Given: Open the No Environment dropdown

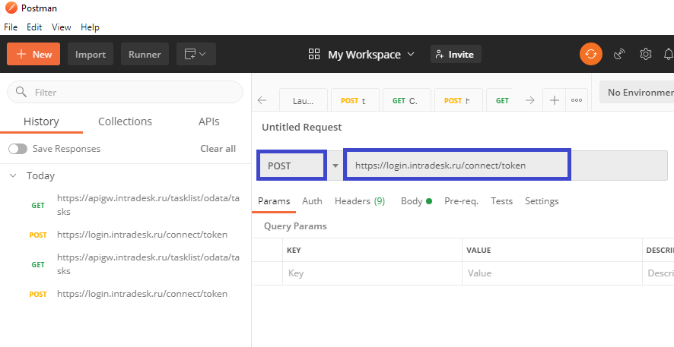Looking at the screenshot, I should coord(637,92).
